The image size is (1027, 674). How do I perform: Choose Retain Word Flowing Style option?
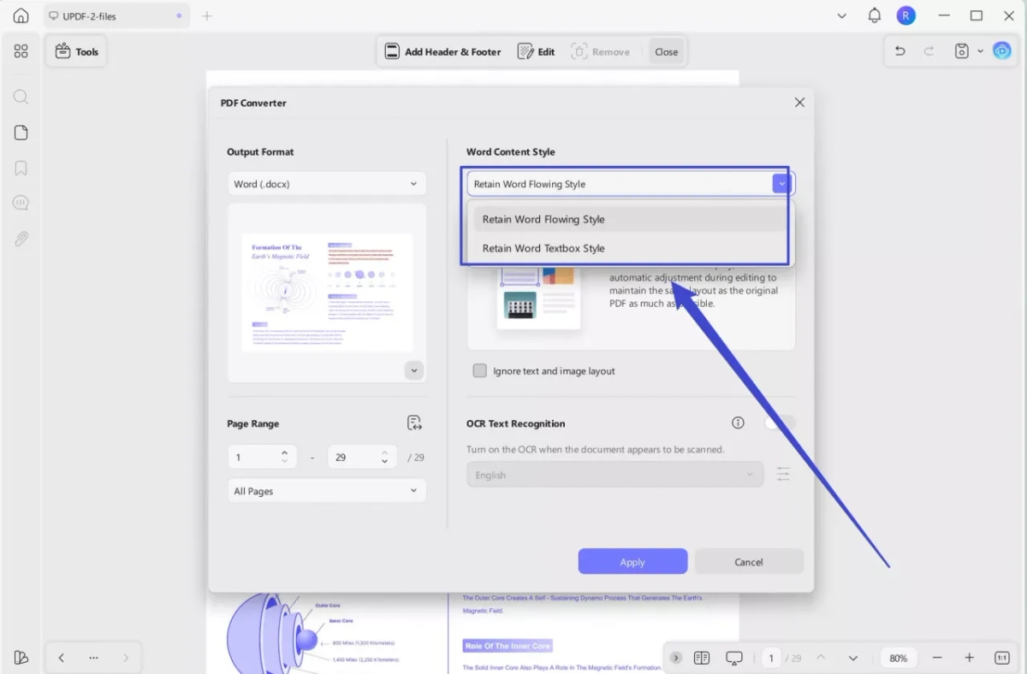click(543, 219)
